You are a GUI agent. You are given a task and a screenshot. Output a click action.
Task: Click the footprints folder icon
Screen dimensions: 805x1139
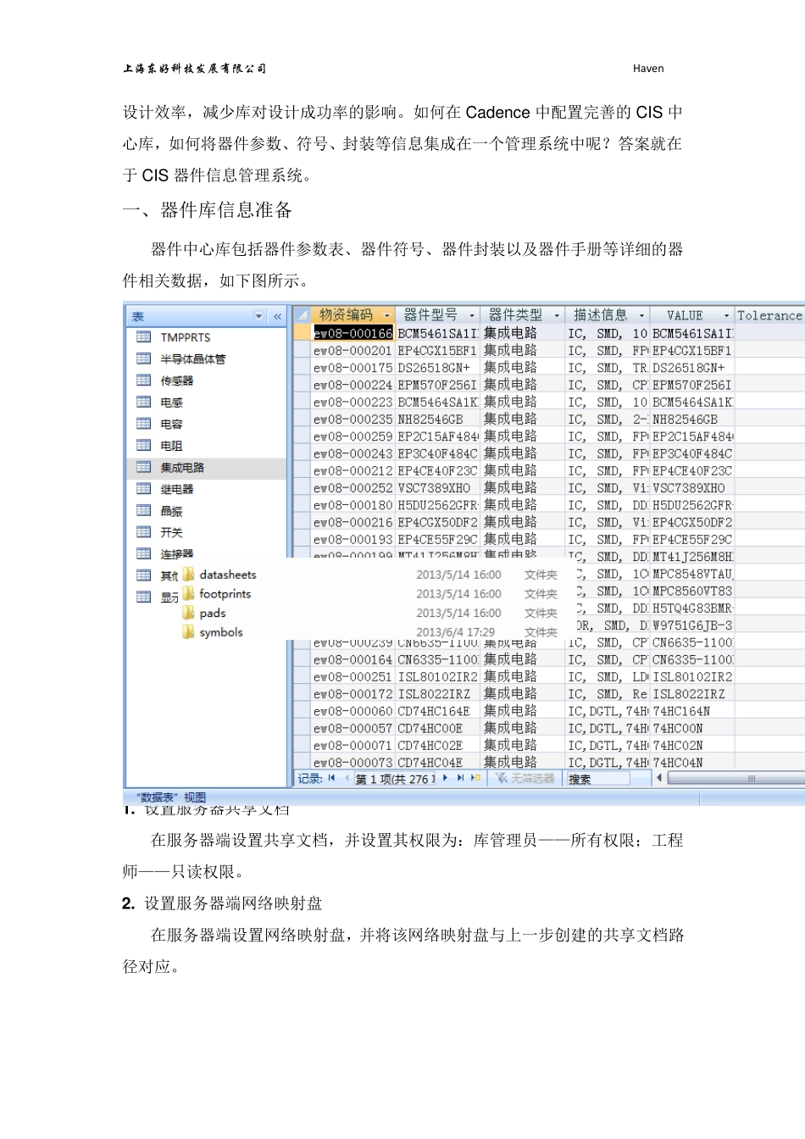point(188,593)
